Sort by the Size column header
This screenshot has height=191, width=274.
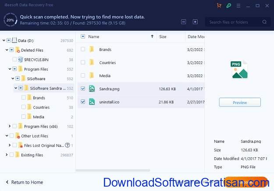tap(163, 37)
